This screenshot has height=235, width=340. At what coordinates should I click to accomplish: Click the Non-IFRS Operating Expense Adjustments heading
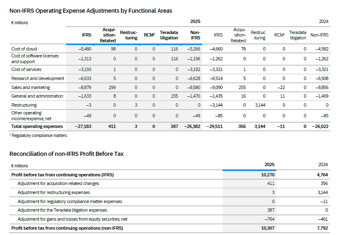click(91, 11)
